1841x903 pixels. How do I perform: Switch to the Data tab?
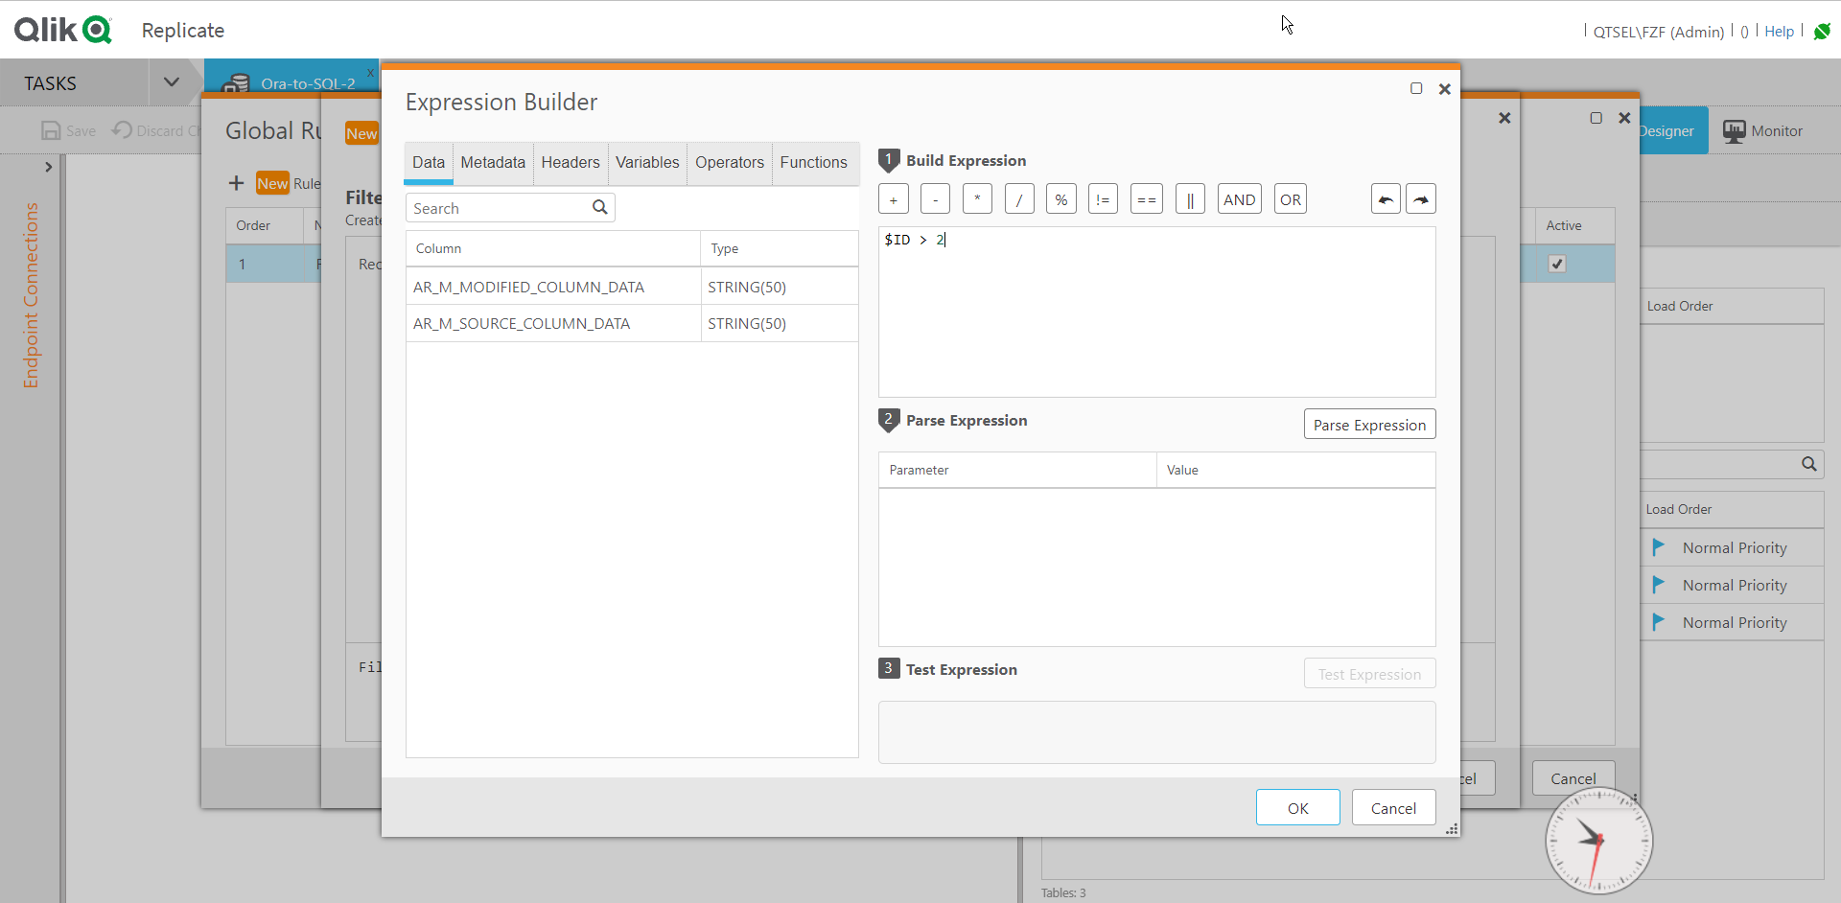pyautogui.click(x=429, y=163)
